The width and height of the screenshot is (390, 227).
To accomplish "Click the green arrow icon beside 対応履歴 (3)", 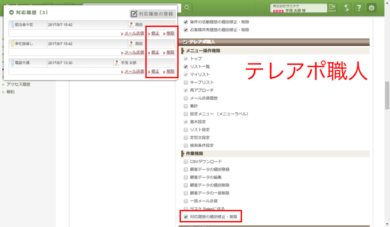I will (x=12, y=12).
